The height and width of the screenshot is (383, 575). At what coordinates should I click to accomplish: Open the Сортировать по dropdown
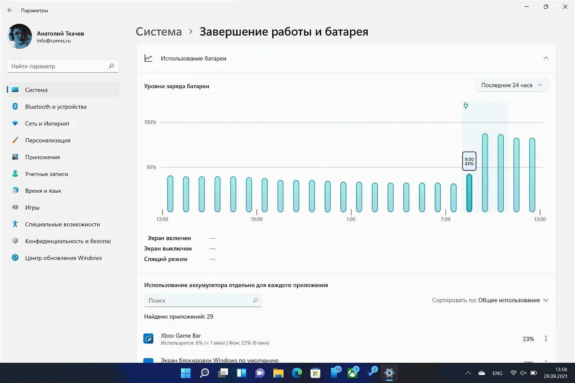[x=490, y=300]
